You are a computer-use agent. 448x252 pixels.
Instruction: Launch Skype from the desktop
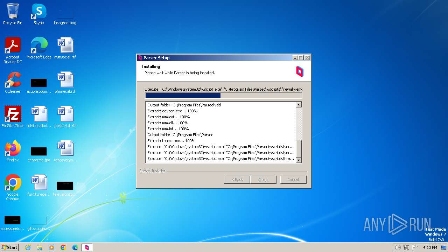pos(38,14)
